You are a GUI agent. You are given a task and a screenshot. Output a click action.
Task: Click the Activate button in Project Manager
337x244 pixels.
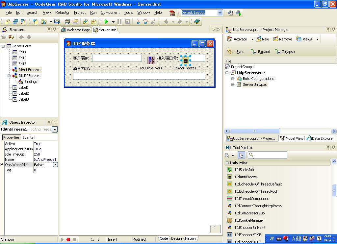(x=237, y=39)
